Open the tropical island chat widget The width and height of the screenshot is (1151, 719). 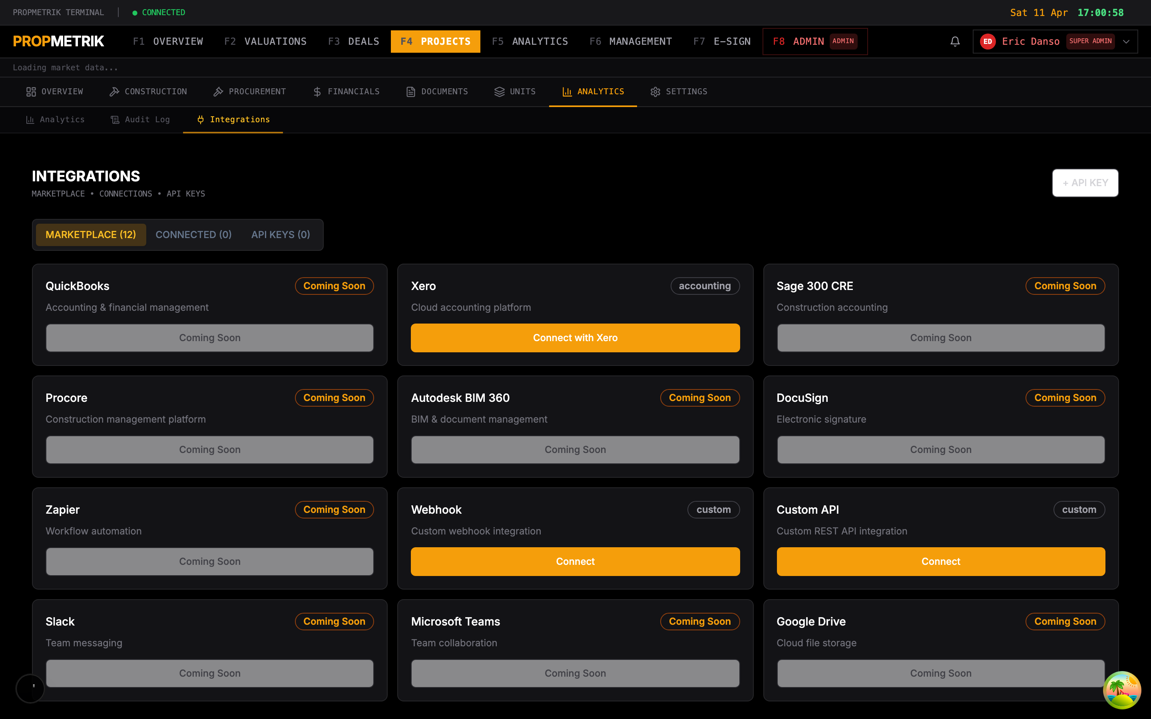pos(1122,690)
